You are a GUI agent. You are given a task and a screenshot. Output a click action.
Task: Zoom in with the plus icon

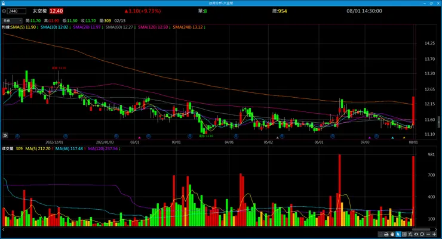click(434, 234)
